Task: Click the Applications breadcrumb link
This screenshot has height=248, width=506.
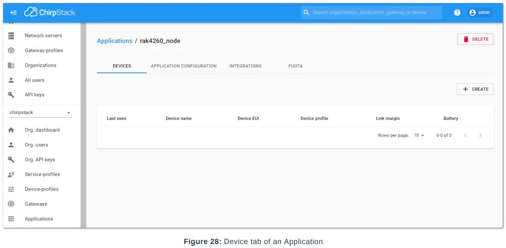Action: point(114,41)
